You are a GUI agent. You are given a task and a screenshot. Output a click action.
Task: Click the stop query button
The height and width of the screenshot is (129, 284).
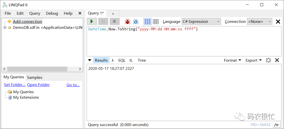click(115, 21)
